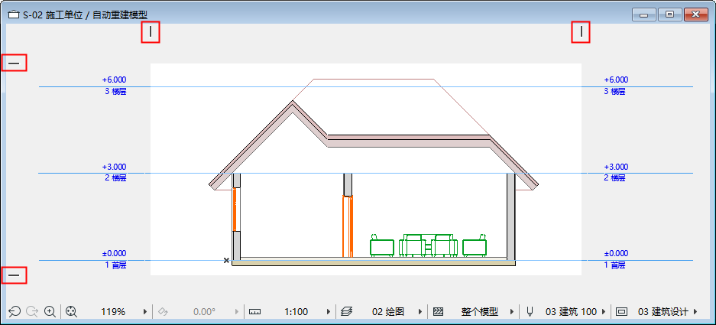This screenshot has height=325, width=716.
Task: Click the partial structure display icon
Action: coord(439,312)
